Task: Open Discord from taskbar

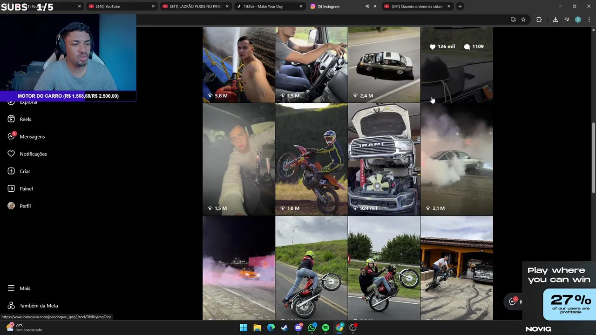Action: click(x=298, y=328)
